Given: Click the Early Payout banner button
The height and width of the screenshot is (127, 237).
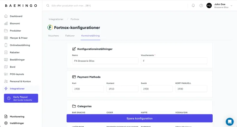Looking at the screenshot, I should click(x=21, y=98).
